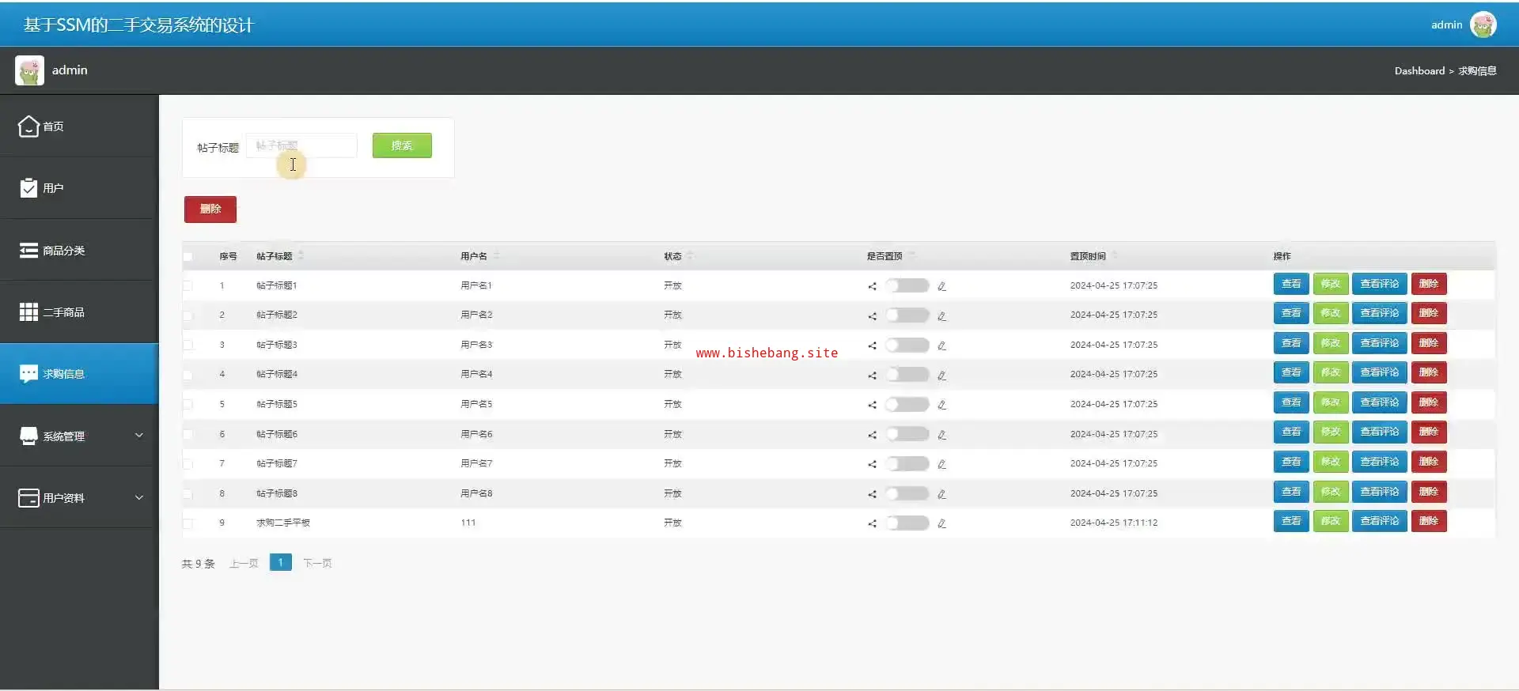
Task: Expand the 用户资料 menu chevron
Action: (x=139, y=498)
